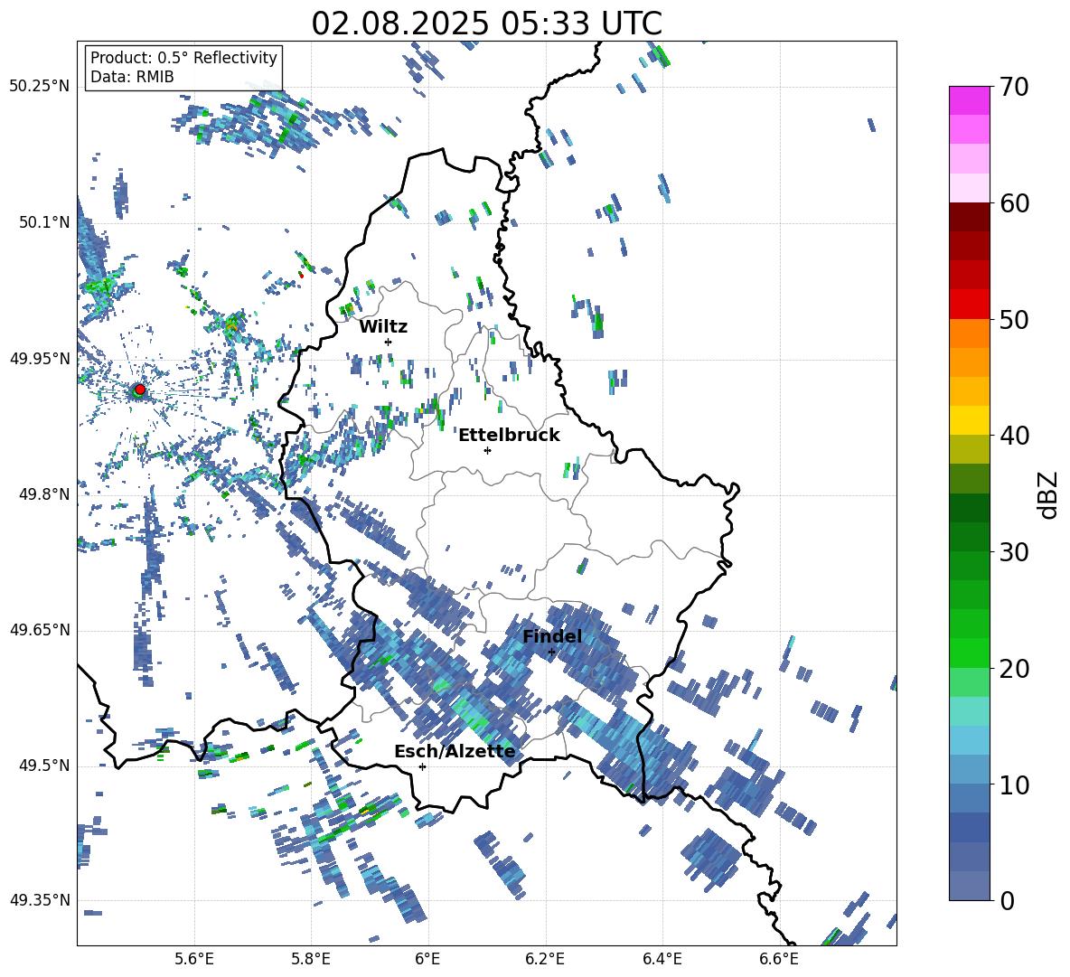Click the Esch/Alzette city label
The width and height of the screenshot is (1070, 977).
[x=455, y=752]
